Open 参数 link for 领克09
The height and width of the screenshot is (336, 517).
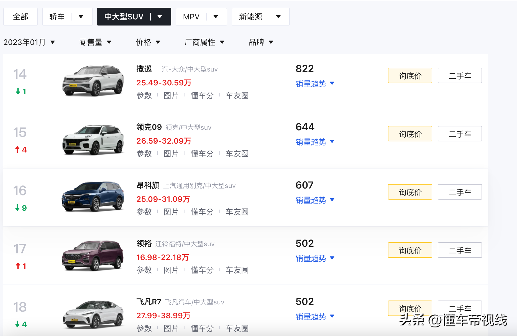(x=144, y=154)
